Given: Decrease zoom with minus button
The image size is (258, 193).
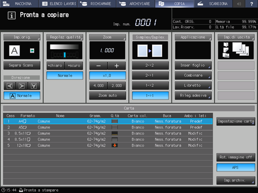Looking at the screenshot, I should (x=98, y=66).
